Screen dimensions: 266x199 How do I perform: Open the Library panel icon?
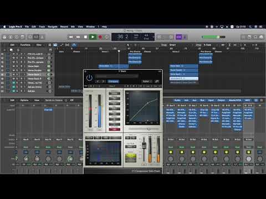[4, 37]
